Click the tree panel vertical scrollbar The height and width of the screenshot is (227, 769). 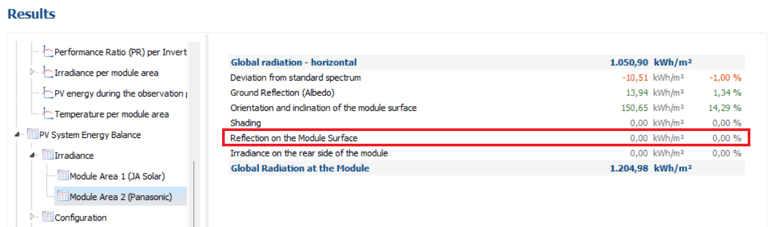click(x=194, y=194)
